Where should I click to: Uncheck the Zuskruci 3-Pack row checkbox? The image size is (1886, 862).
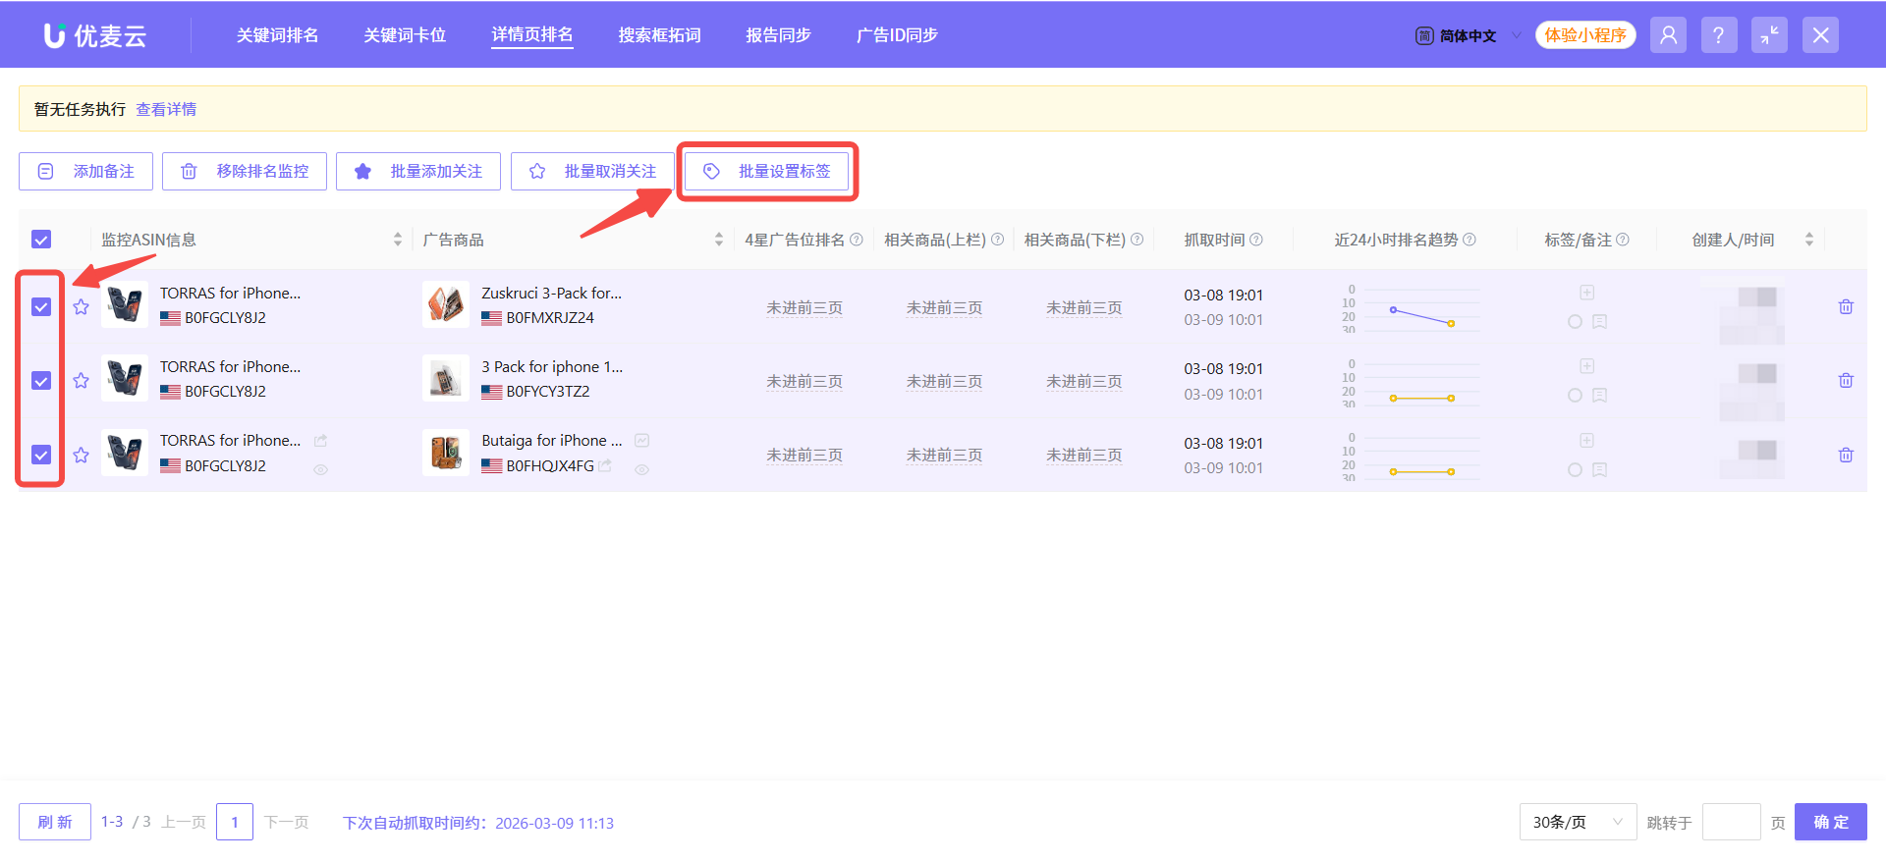tap(41, 307)
